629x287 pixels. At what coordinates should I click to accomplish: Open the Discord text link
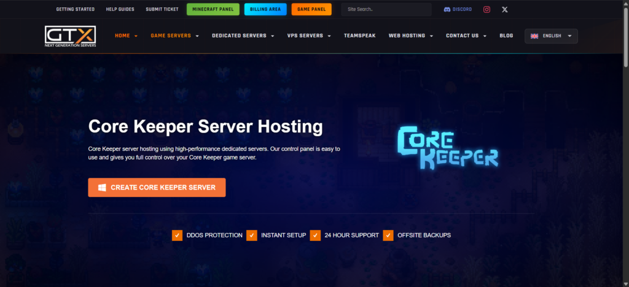[x=462, y=9]
